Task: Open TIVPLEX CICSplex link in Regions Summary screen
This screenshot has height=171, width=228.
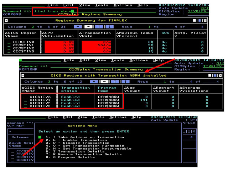Action: [x=197, y=11]
